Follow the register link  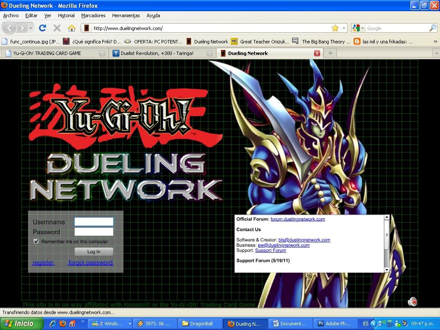click(43, 263)
